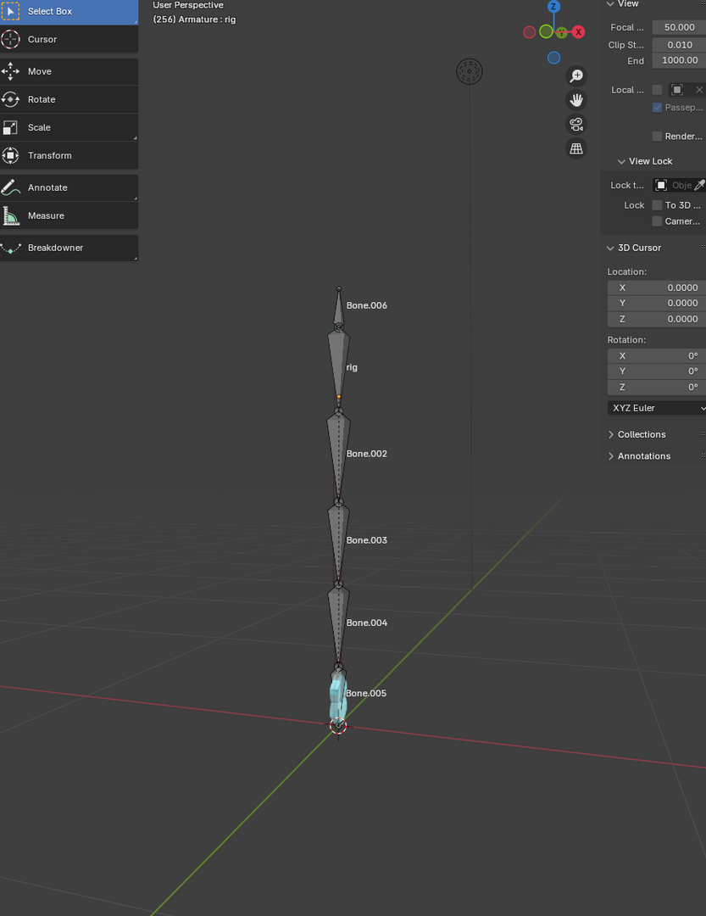Click the cursor Rotation X field
This screenshot has height=916, width=706.
(656, 355)
